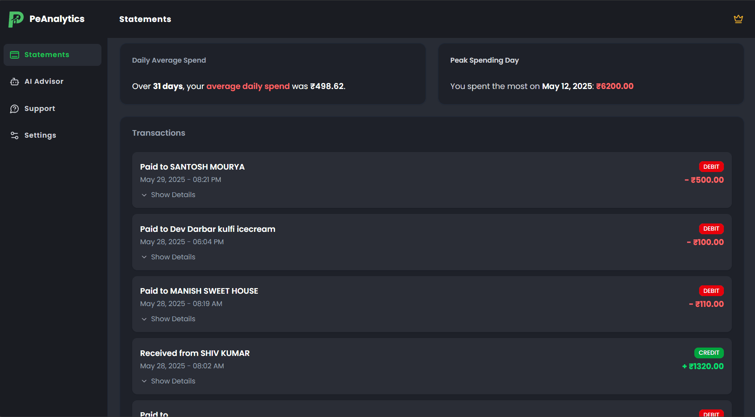Viewport: 755px width, 417px height.
Task: Click the Support chat bubble icon
Action: click(x=15, y=109)
